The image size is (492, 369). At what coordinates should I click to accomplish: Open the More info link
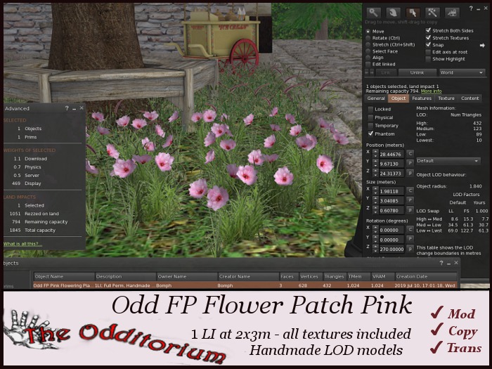click(431, 91)
